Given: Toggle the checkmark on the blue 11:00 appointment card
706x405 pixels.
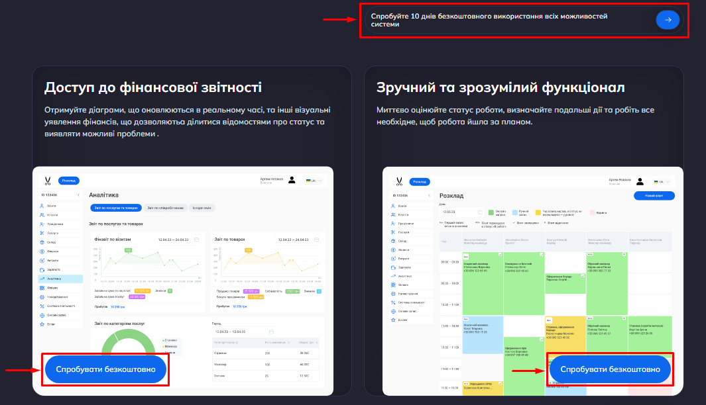Looking at the screenshot, I should tap(500, 319).
